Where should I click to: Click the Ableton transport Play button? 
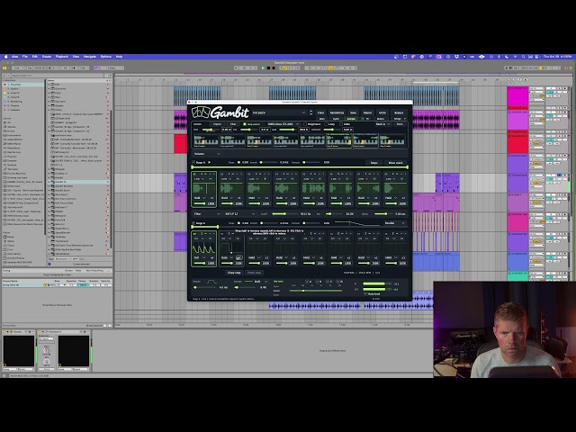point(263,68)
